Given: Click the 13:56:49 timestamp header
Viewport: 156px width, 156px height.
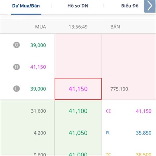Looking at the screenshot, I should coord(78,27).
